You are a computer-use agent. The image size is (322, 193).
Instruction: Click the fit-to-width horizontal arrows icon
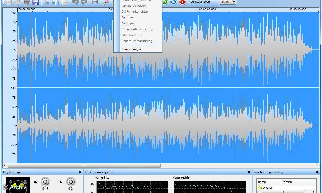[95, 2]
